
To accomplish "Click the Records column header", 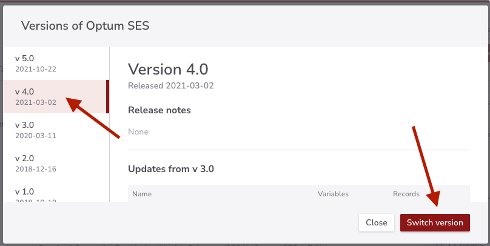I will click(x=406, y=194).
